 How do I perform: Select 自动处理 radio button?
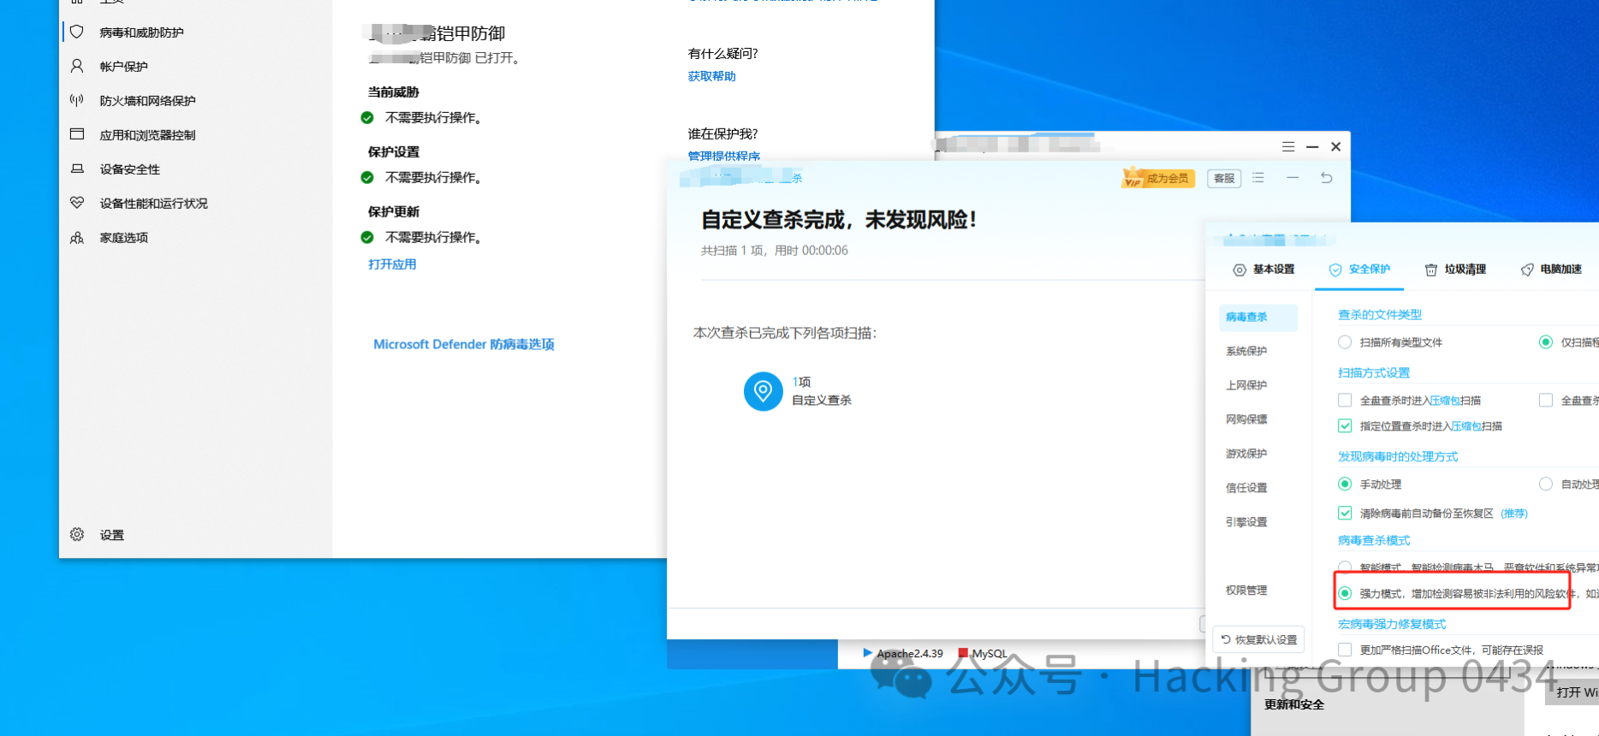click(x=1546, y=484)
